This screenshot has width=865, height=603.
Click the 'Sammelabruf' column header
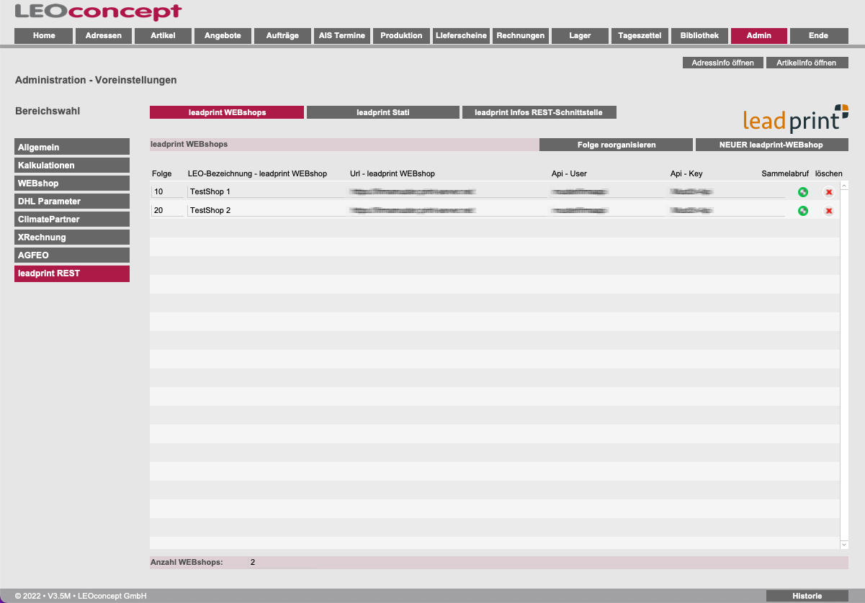[785, 173]
